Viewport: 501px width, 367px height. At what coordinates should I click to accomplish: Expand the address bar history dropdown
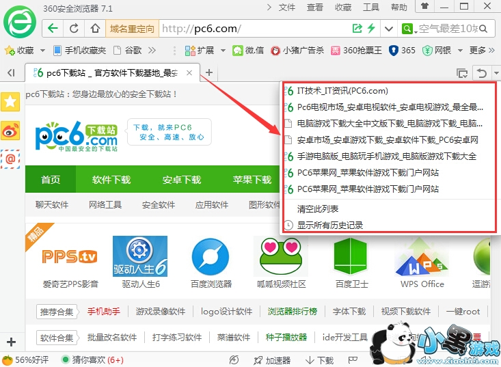pos(388,29)
